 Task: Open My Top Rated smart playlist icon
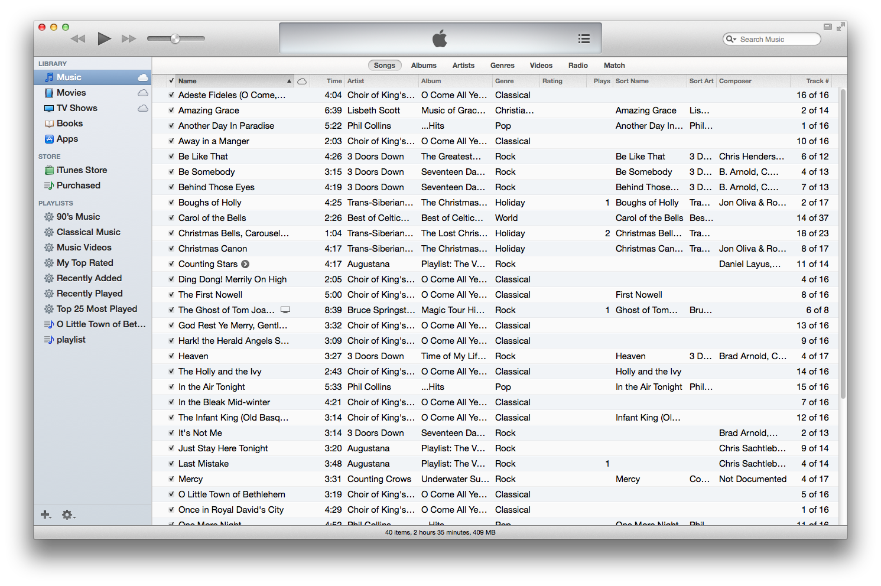[x=49, y=263]
